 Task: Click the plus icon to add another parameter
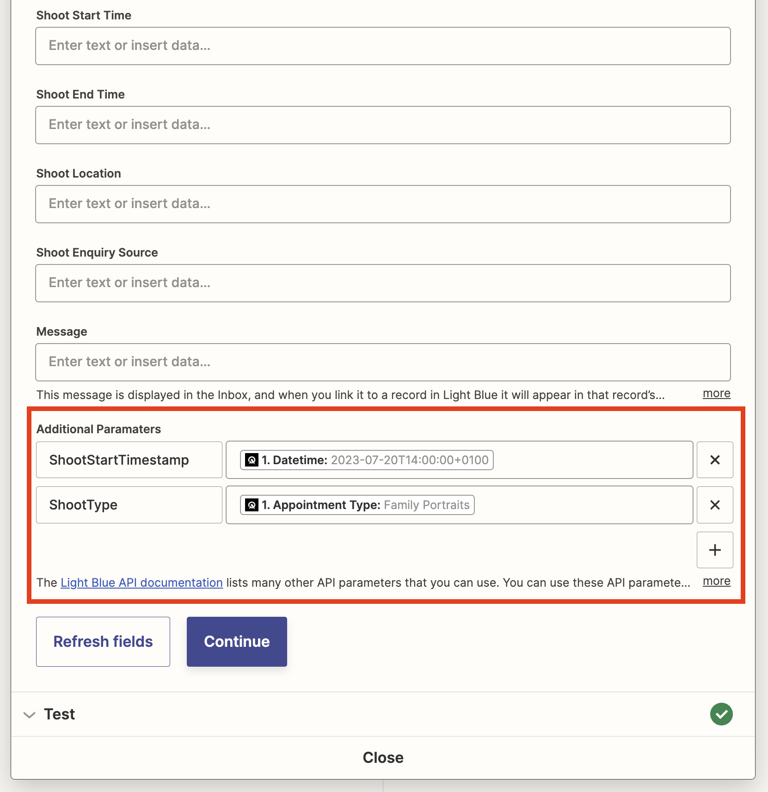point(715,550)
